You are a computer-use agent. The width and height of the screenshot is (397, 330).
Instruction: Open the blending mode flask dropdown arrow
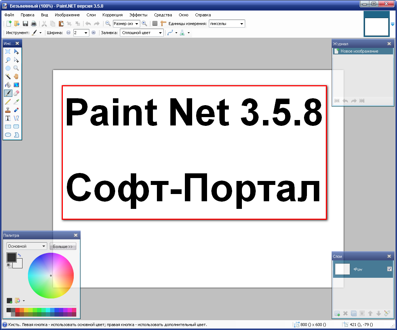pos(189,33)
